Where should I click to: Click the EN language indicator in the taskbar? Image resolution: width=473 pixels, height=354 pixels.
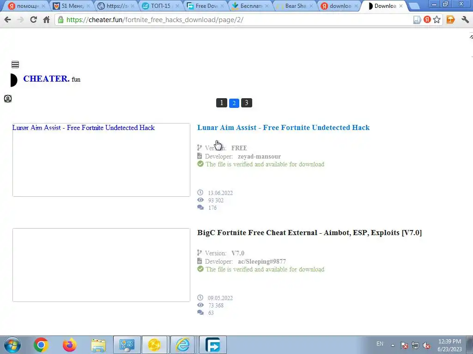(x=380, y=344)
